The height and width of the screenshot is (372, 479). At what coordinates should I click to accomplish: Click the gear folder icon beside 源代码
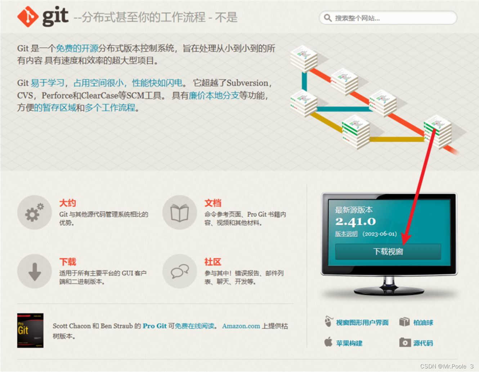[405, 343]
